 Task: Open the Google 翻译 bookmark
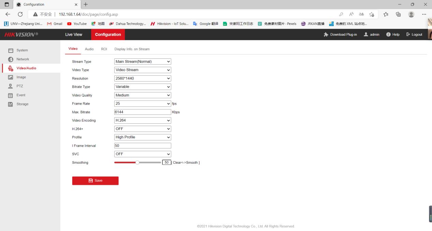click(206, 24)
